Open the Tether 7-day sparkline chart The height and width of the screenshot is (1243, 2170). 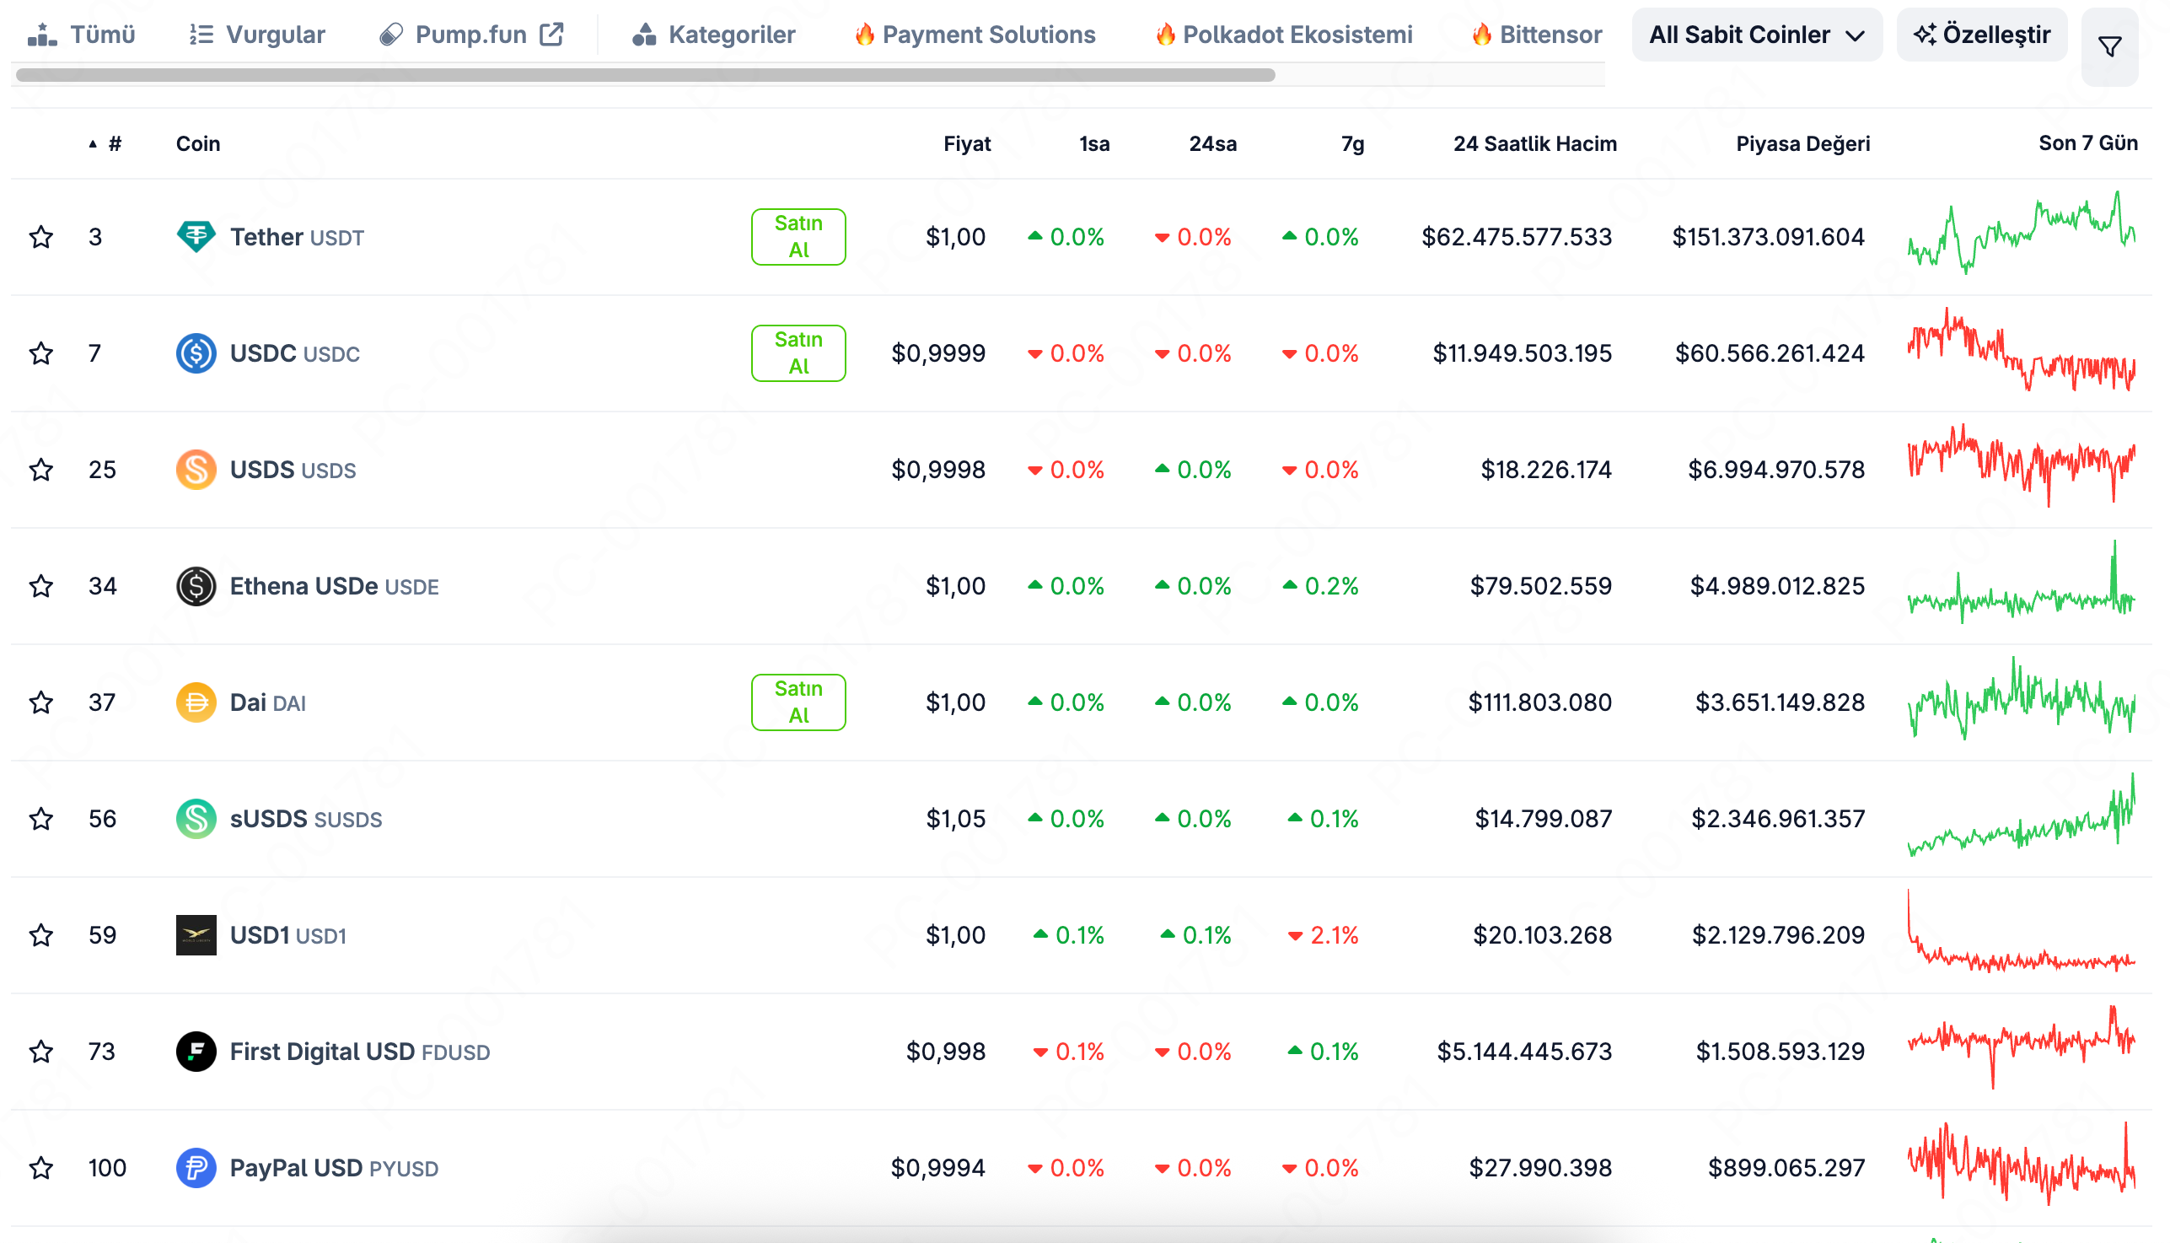[x=2021, y=232]
